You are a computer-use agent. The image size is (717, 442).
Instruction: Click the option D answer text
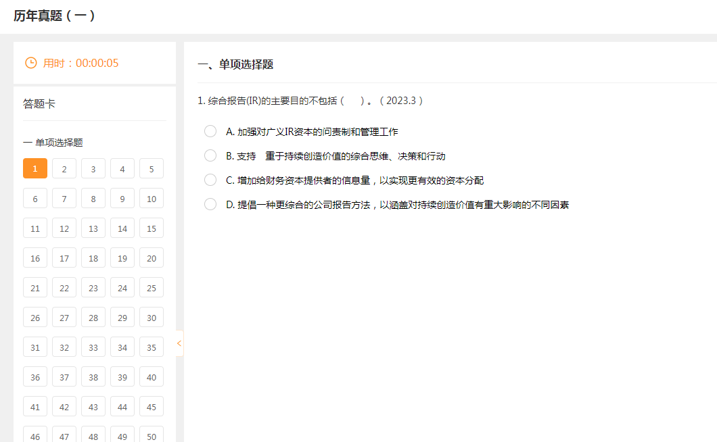coord(402,205)
